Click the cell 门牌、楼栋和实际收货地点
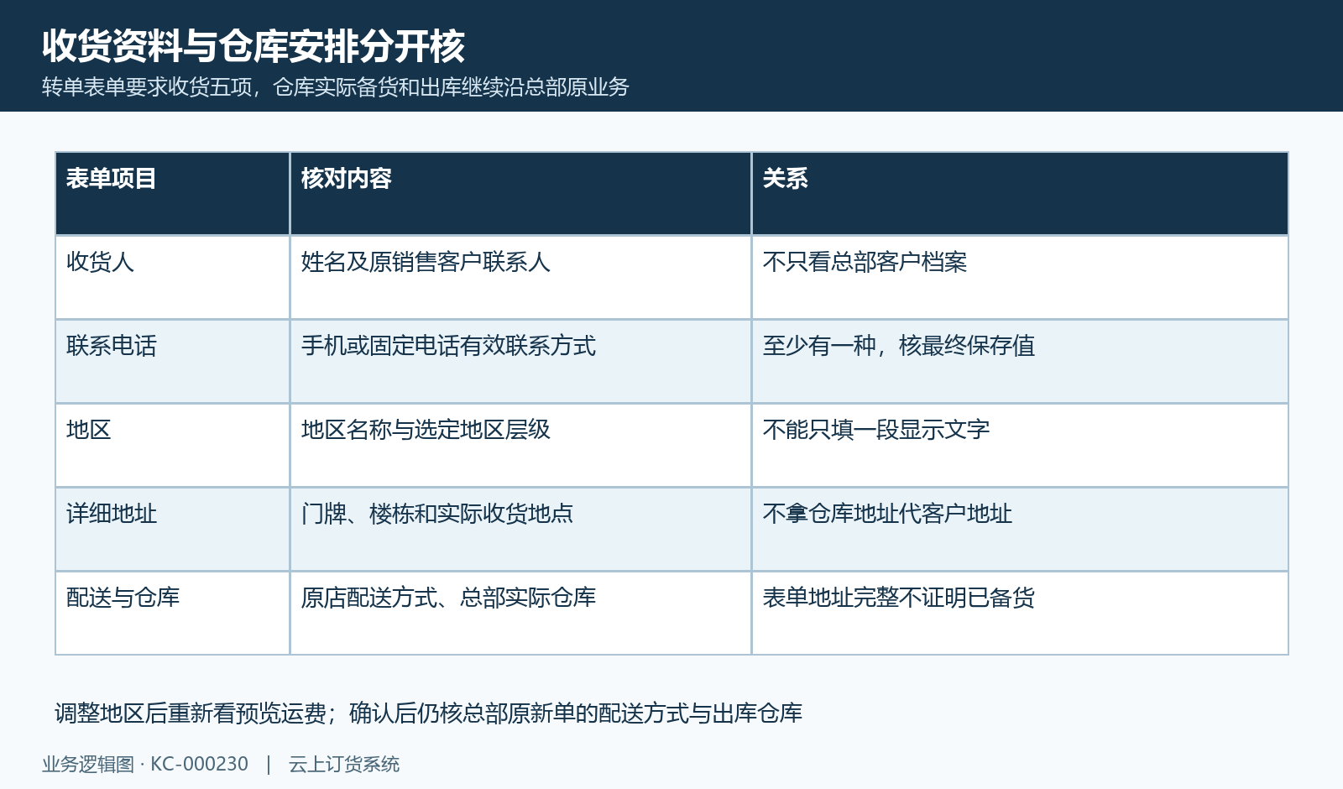Viewport: 1343px width, 789px height. [x=520, y=530]
